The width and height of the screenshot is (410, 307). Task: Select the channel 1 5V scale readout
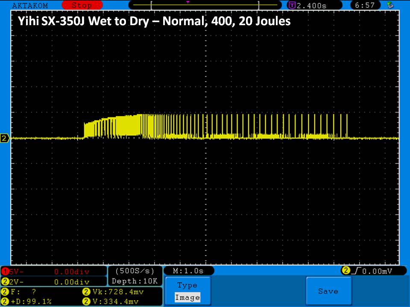[x=54, y=272]
